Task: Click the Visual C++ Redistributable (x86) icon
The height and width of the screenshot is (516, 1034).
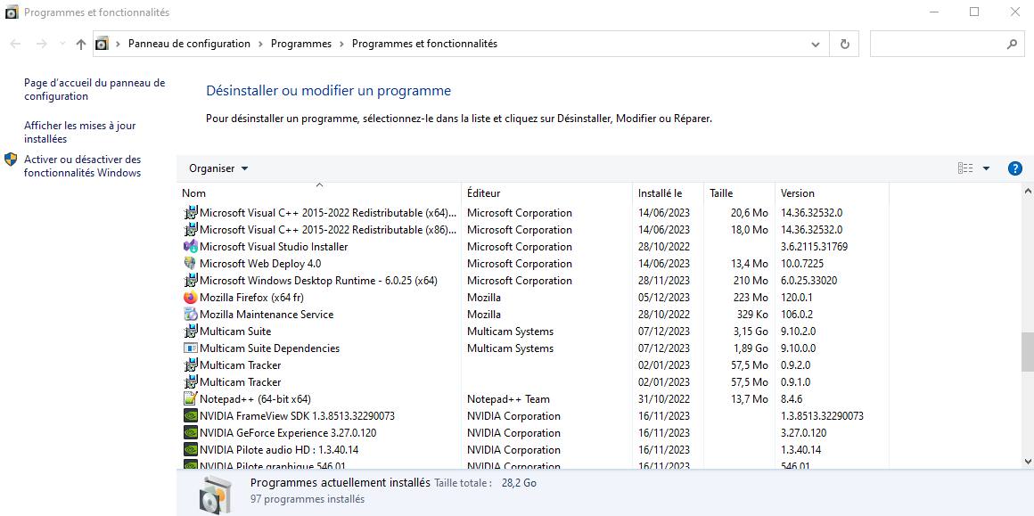Action: (x=190, y=230)
